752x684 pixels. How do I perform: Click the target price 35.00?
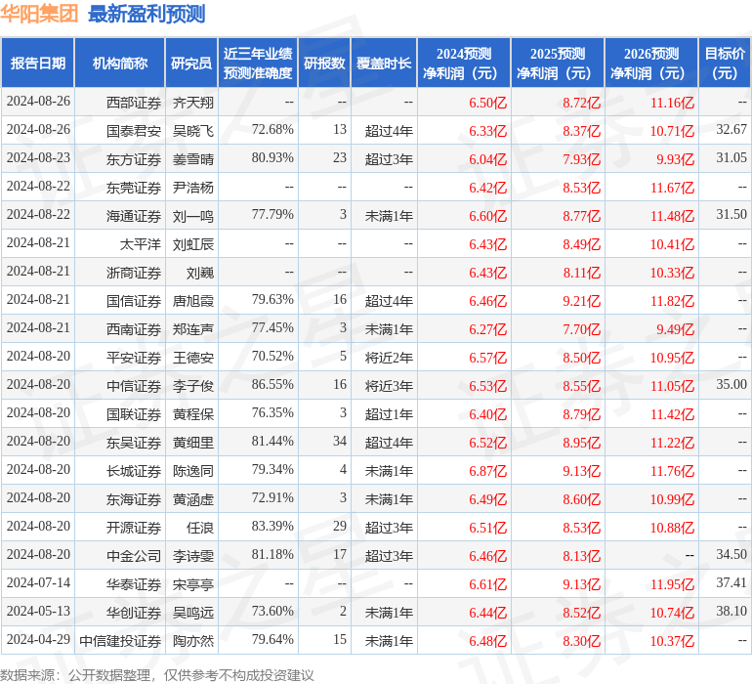tap(731, 384)
